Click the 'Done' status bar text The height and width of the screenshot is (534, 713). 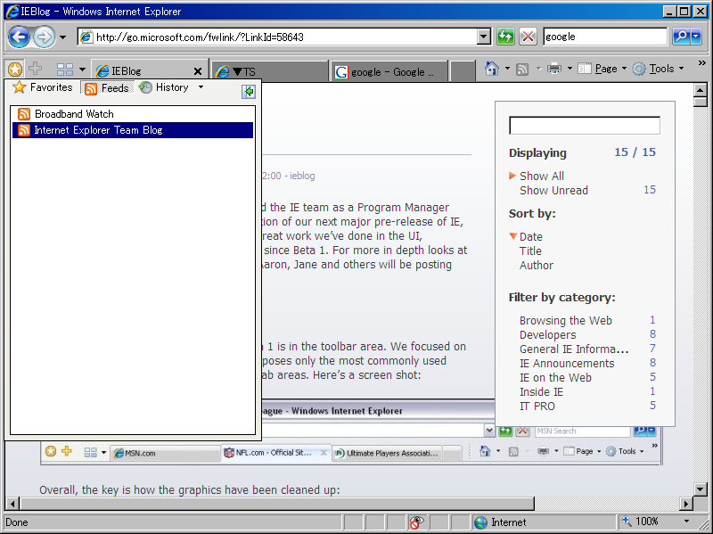coord(16,522)
